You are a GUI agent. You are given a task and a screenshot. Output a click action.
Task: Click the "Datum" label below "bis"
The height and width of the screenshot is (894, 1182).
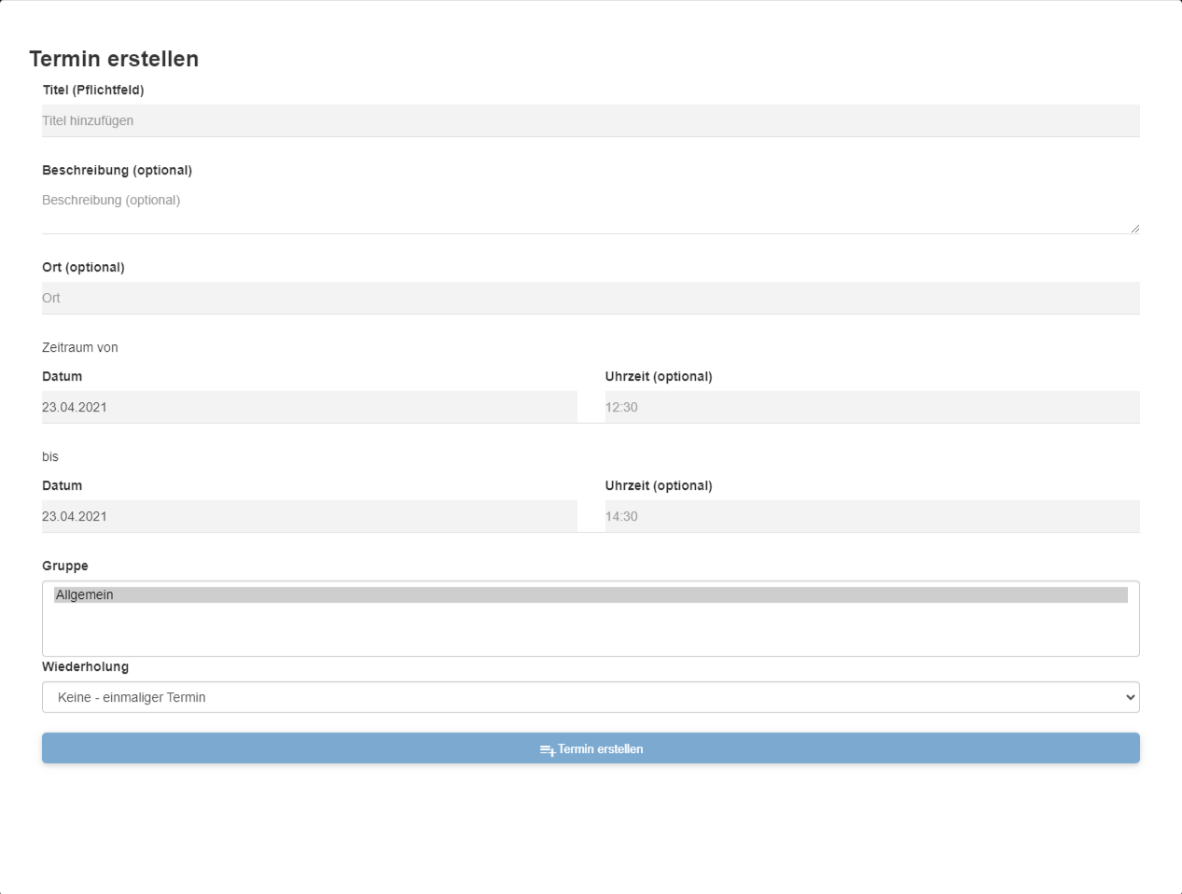pyautogui.click(x=62, y=486)
